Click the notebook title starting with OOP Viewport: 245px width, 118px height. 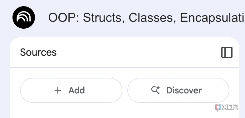pyautogui.click(x=147, y=18)
